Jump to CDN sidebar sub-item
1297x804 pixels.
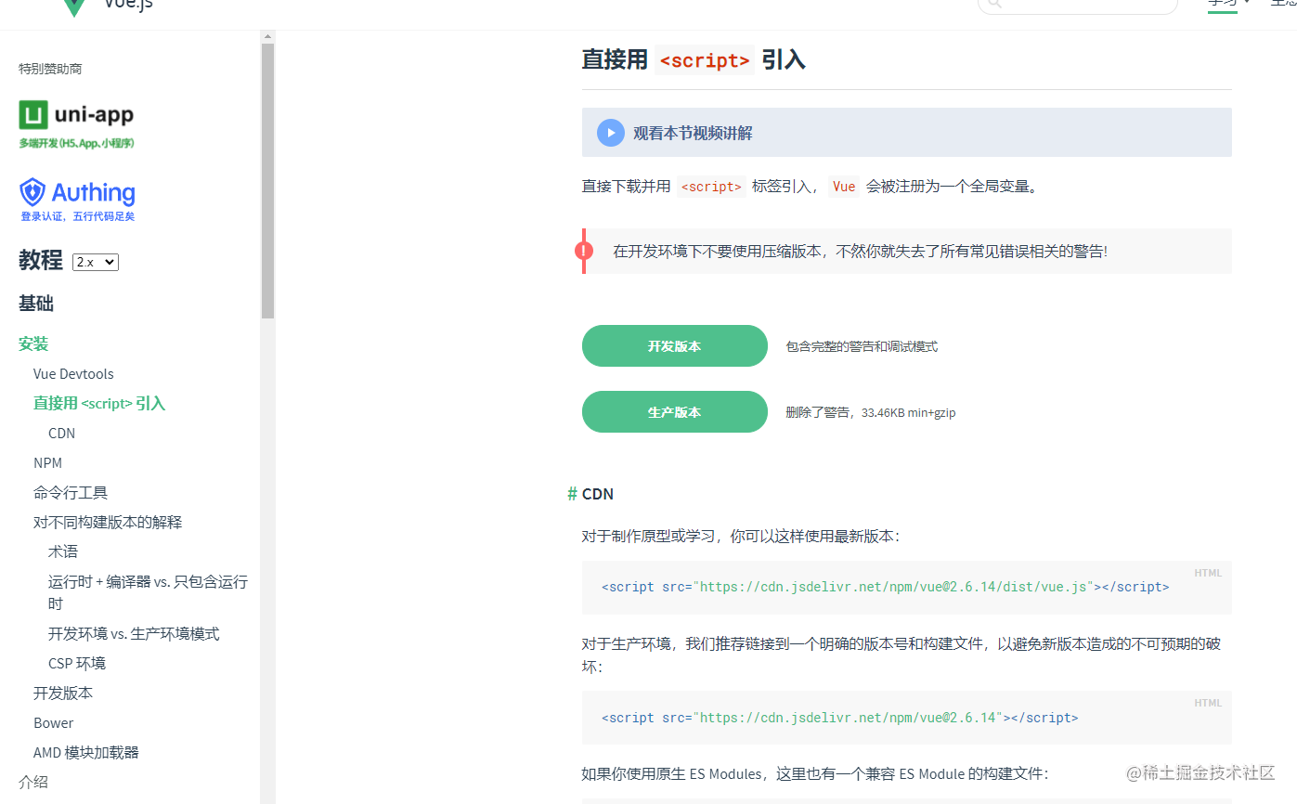(x=61, y=433)
